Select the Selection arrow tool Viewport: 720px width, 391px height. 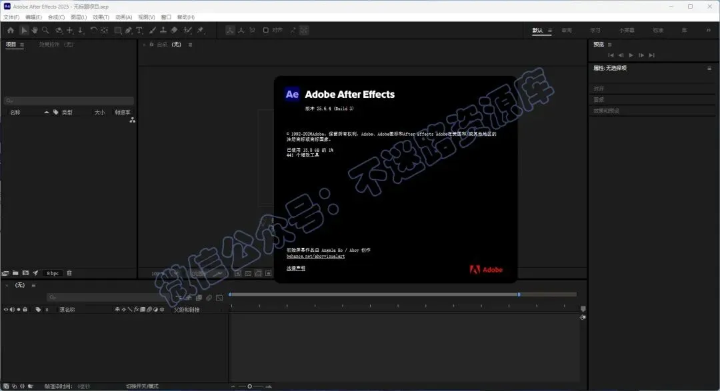pos(24,30)
